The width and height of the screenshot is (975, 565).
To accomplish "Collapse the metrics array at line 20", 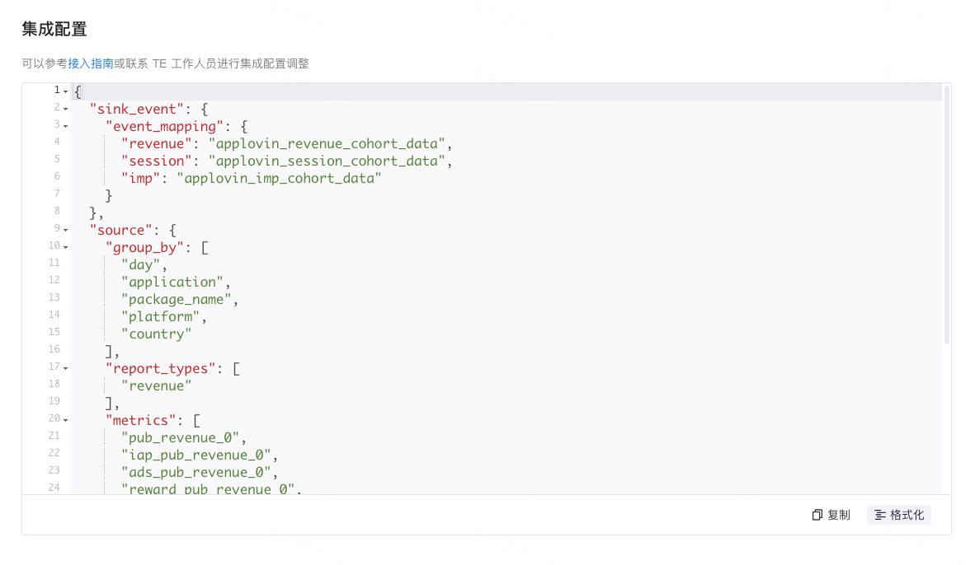I will point(64,420).
